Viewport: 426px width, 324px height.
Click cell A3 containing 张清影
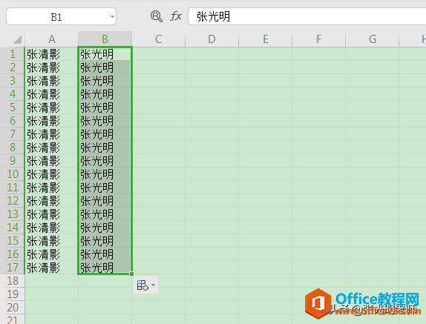(52, 80)
